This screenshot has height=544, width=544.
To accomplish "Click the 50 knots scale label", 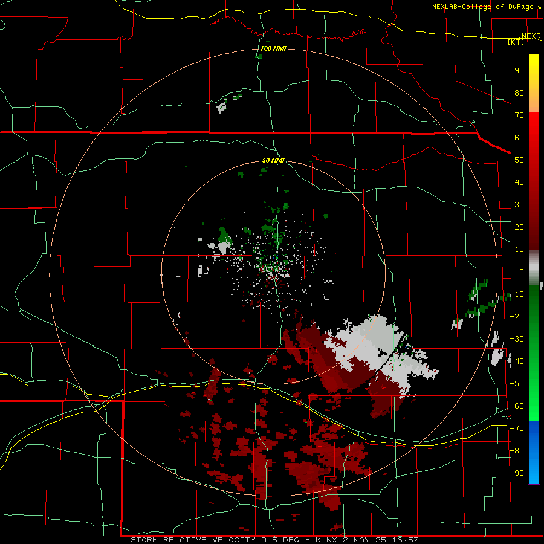I will (x=519, y=160).
